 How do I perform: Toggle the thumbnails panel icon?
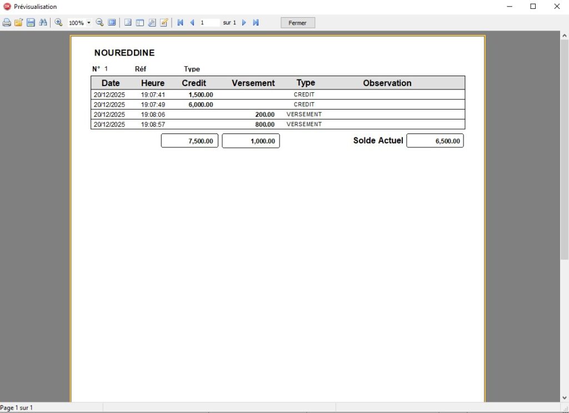140,23
